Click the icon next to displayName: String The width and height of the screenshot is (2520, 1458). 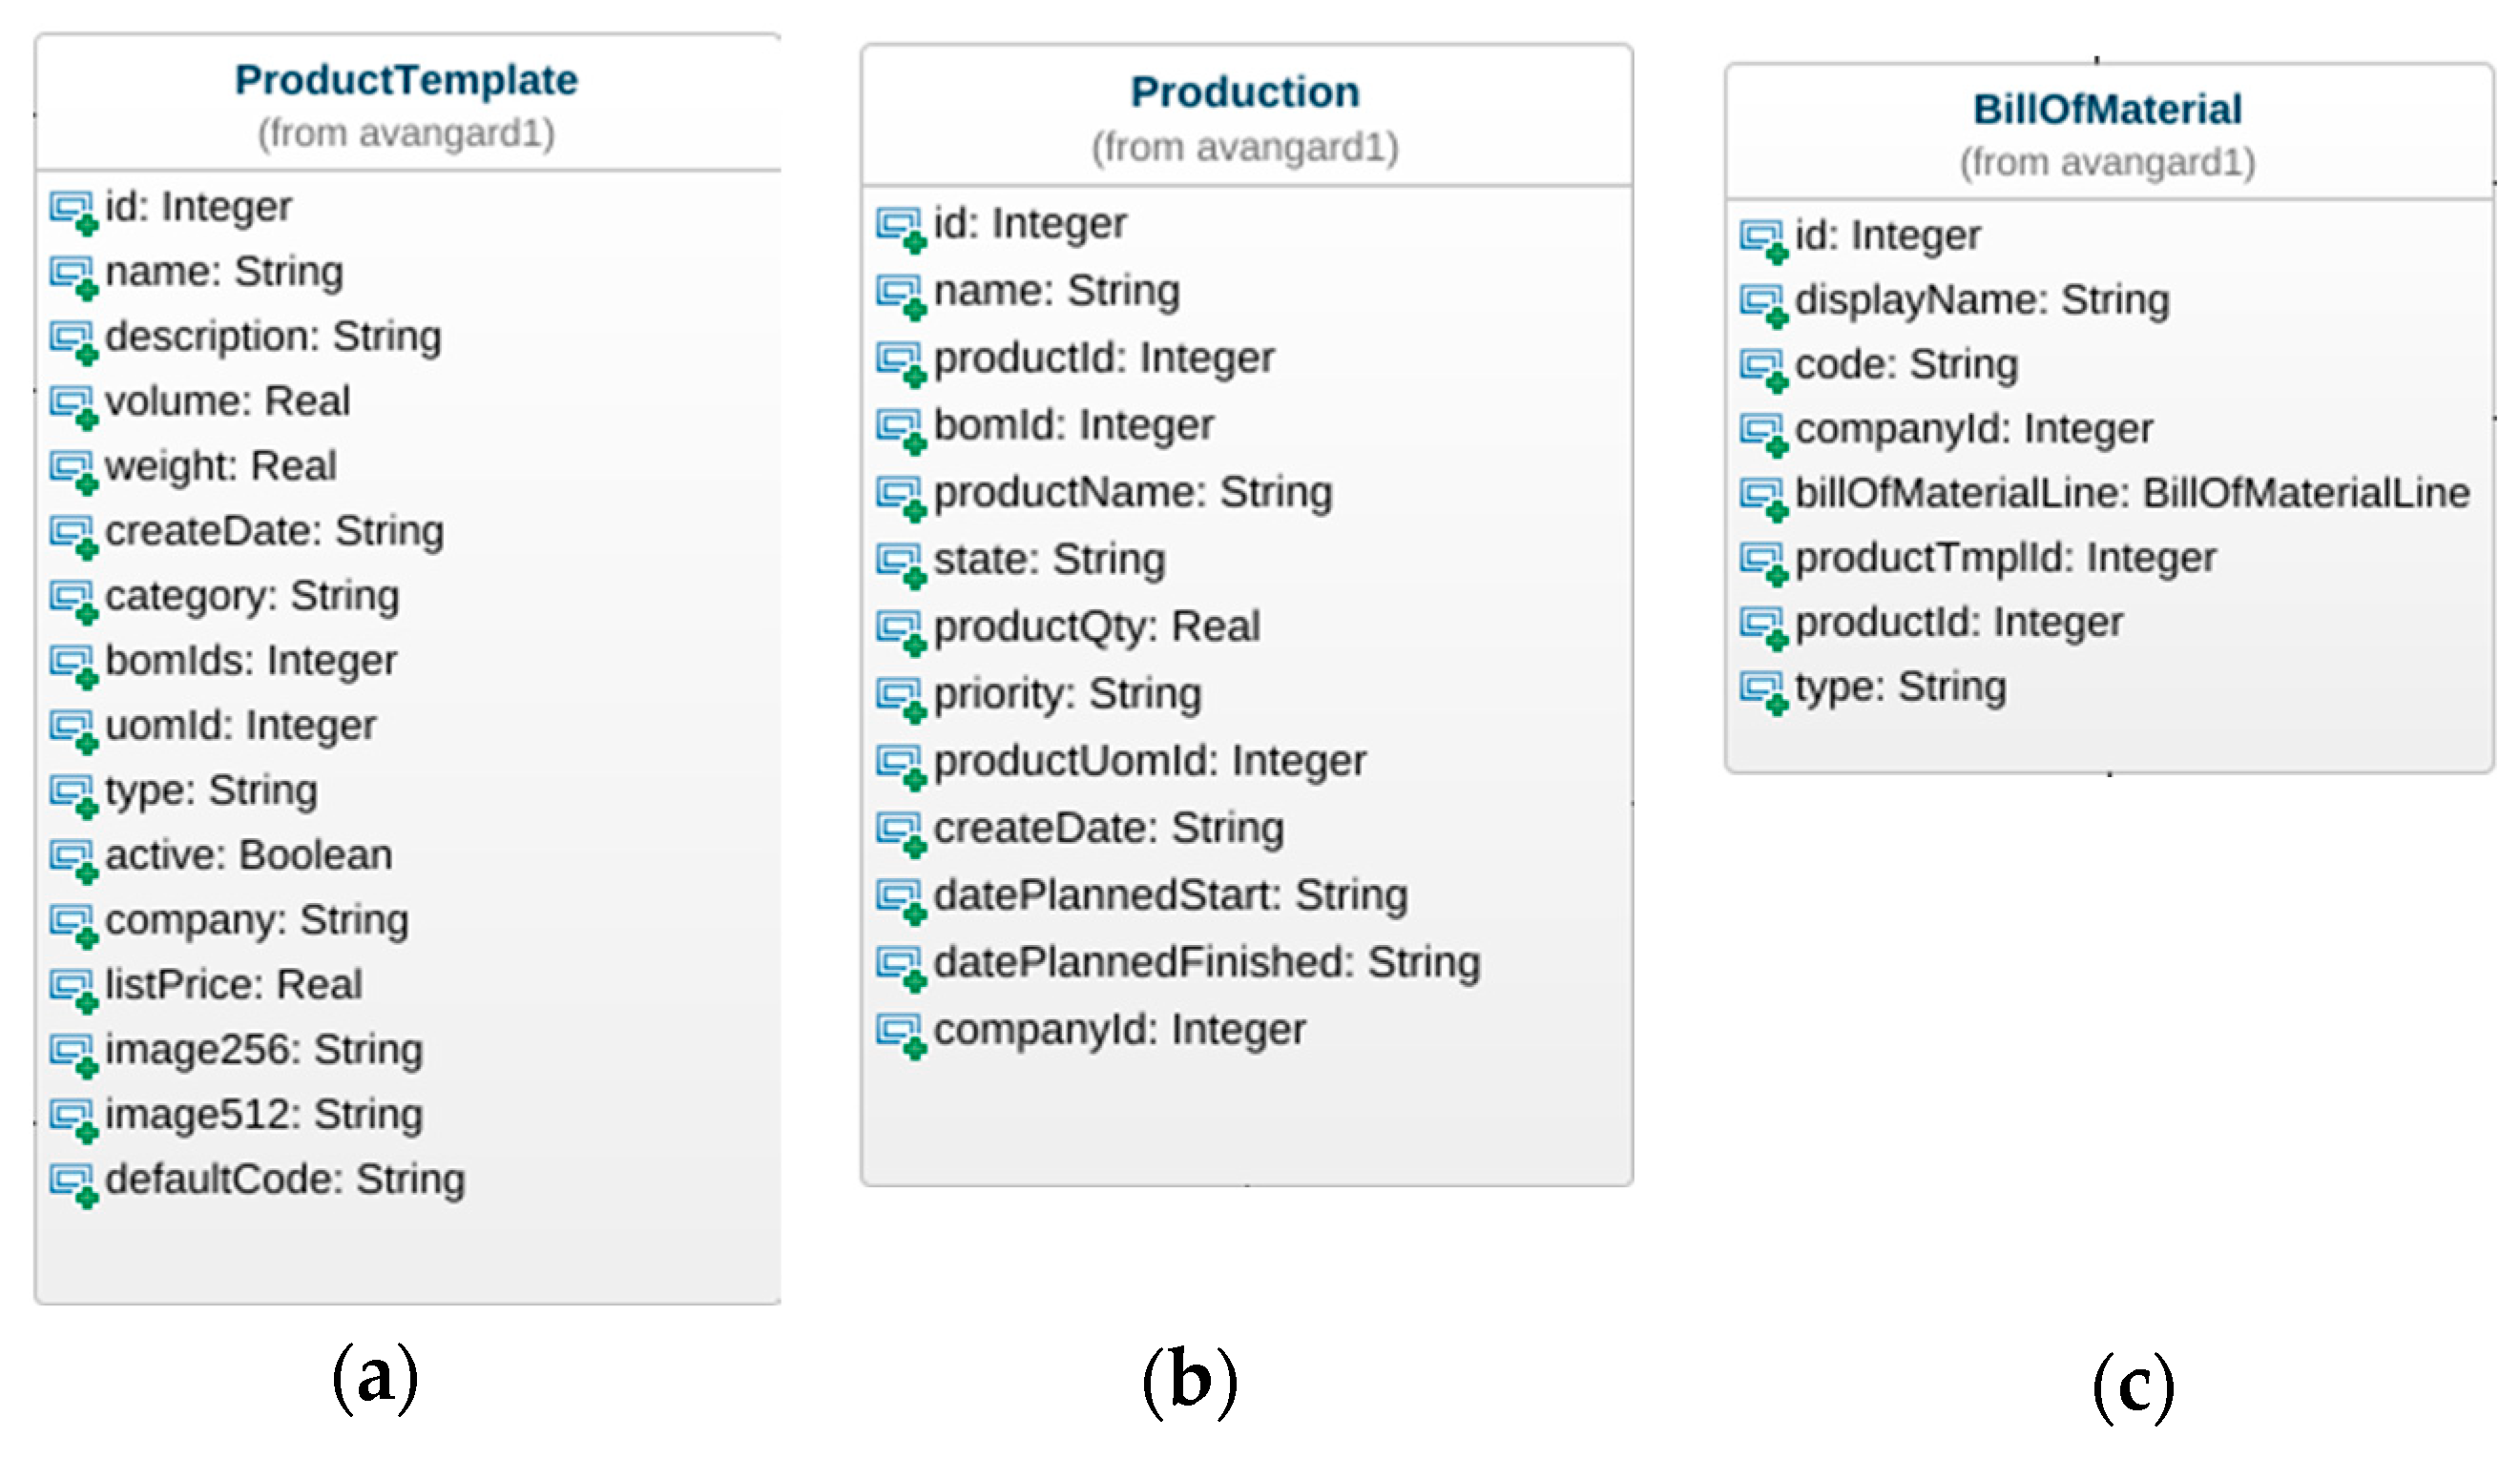pyautogui.click(x=1763, y=304)
